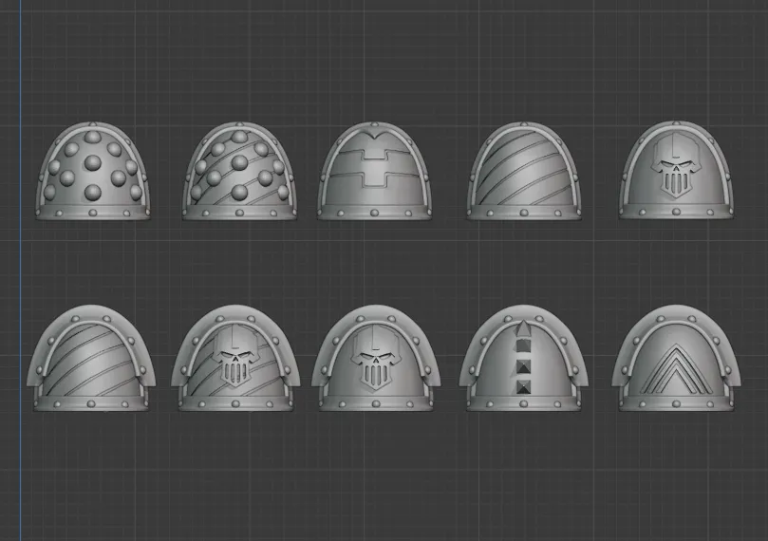Select the bottom-row striped pad with studded trim
Viewport: 768px width, 541px height.
click(x=91, y=358)
